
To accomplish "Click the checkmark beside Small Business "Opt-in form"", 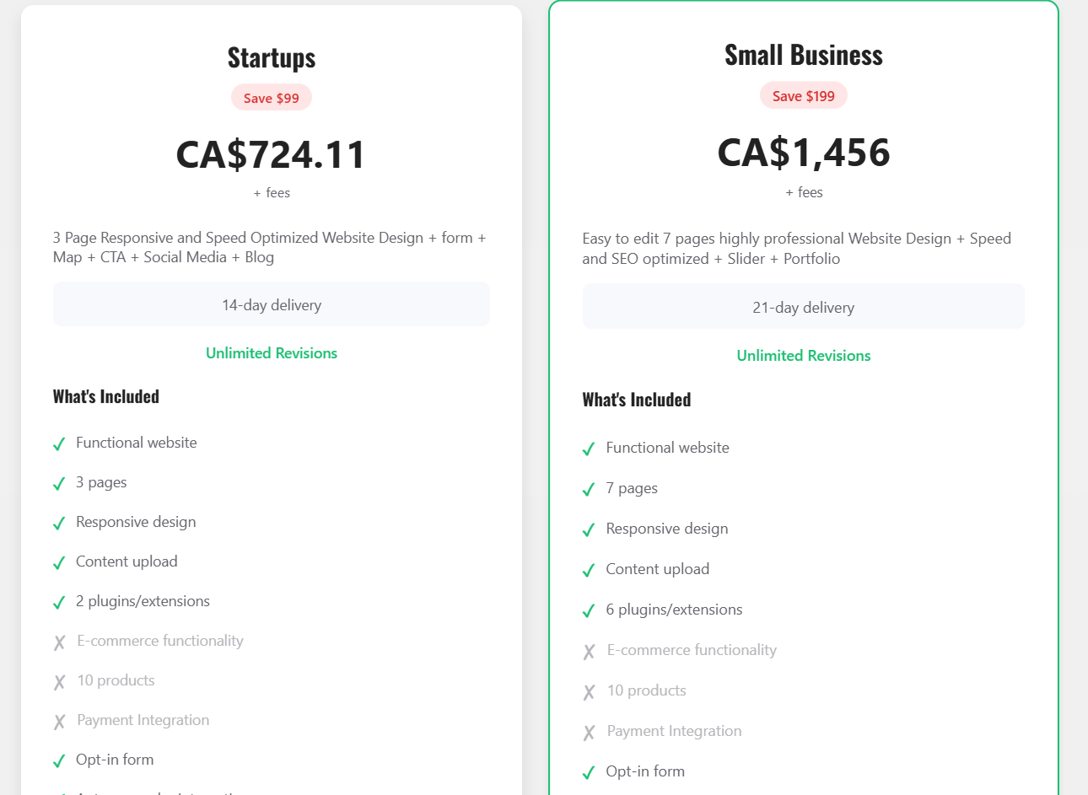I will pos(589,773).
